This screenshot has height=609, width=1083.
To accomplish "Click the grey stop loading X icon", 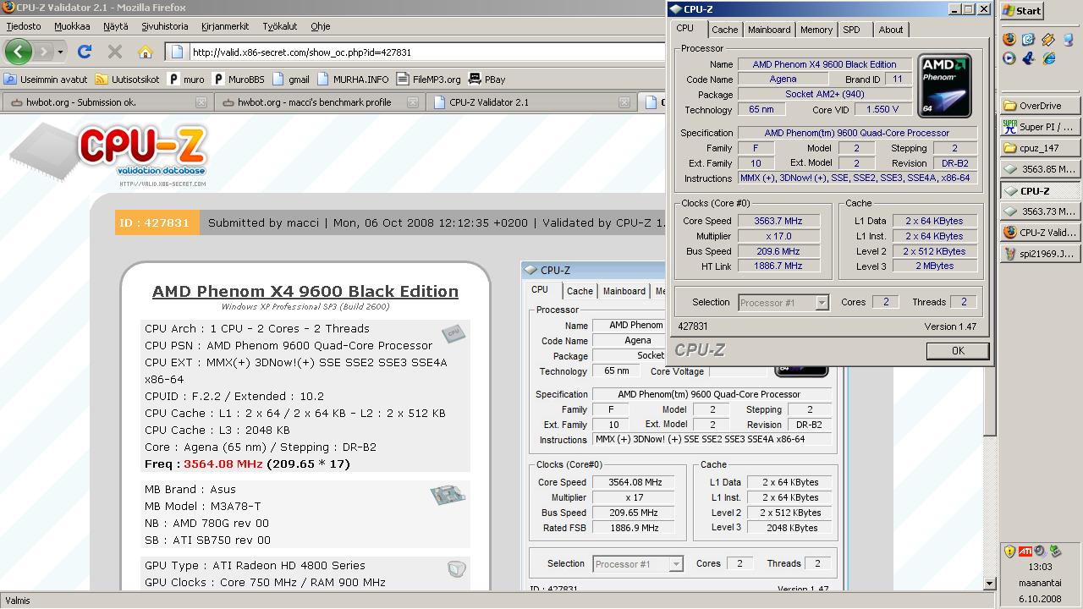I will (115, 52).
